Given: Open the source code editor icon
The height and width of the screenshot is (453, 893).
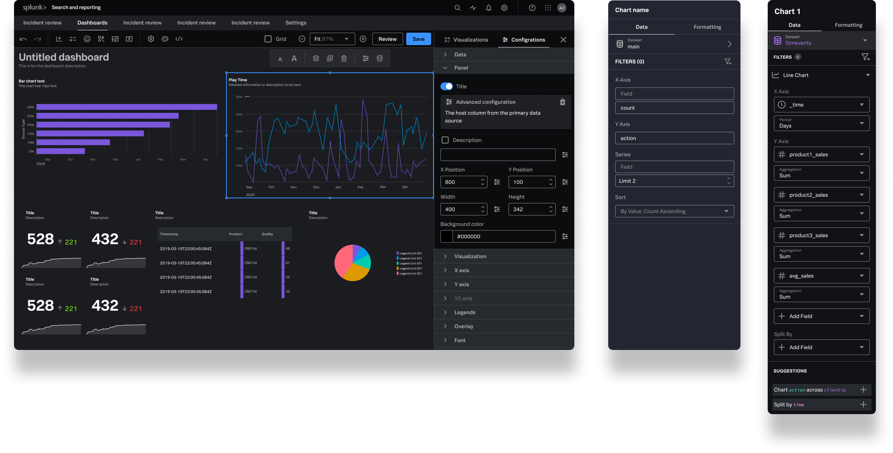Looking at the screenshot, I should point(179,39).
